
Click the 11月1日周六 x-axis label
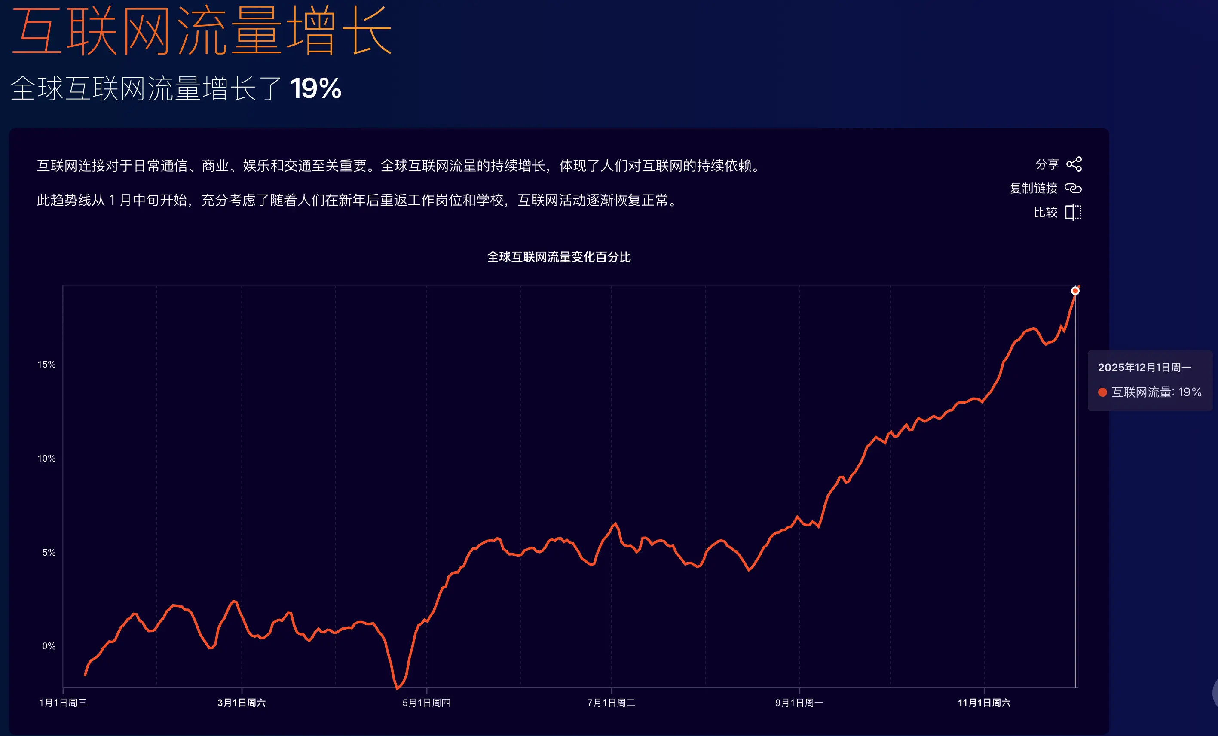(984, 703)
